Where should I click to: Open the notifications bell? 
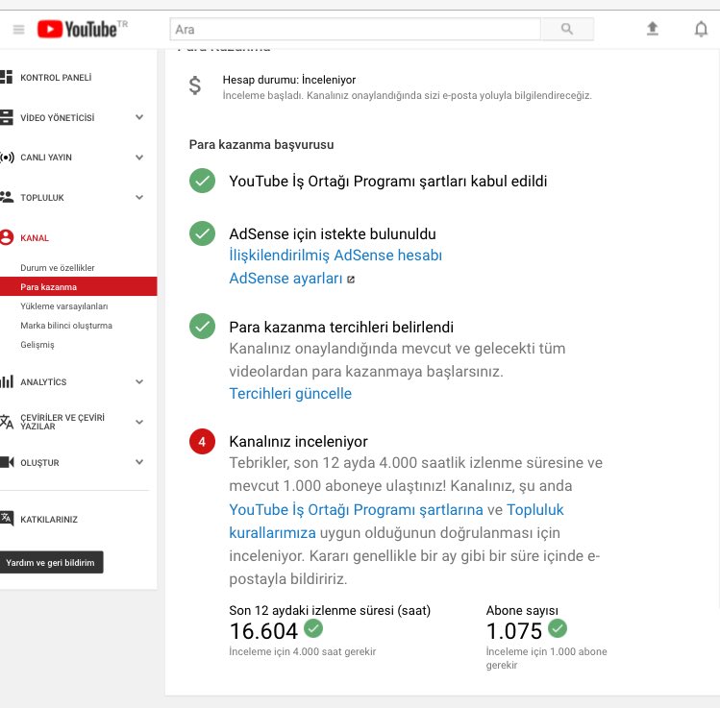coord(701,29)
